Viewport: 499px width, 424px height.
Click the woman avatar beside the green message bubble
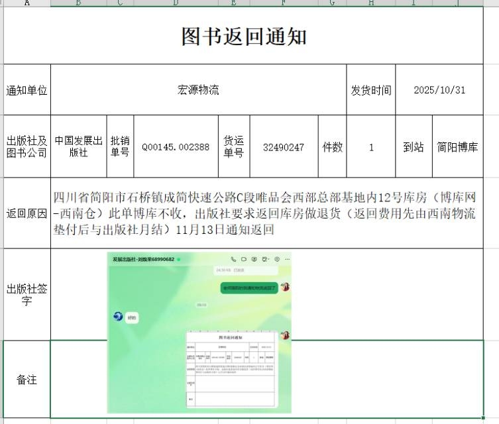(286, 287)
